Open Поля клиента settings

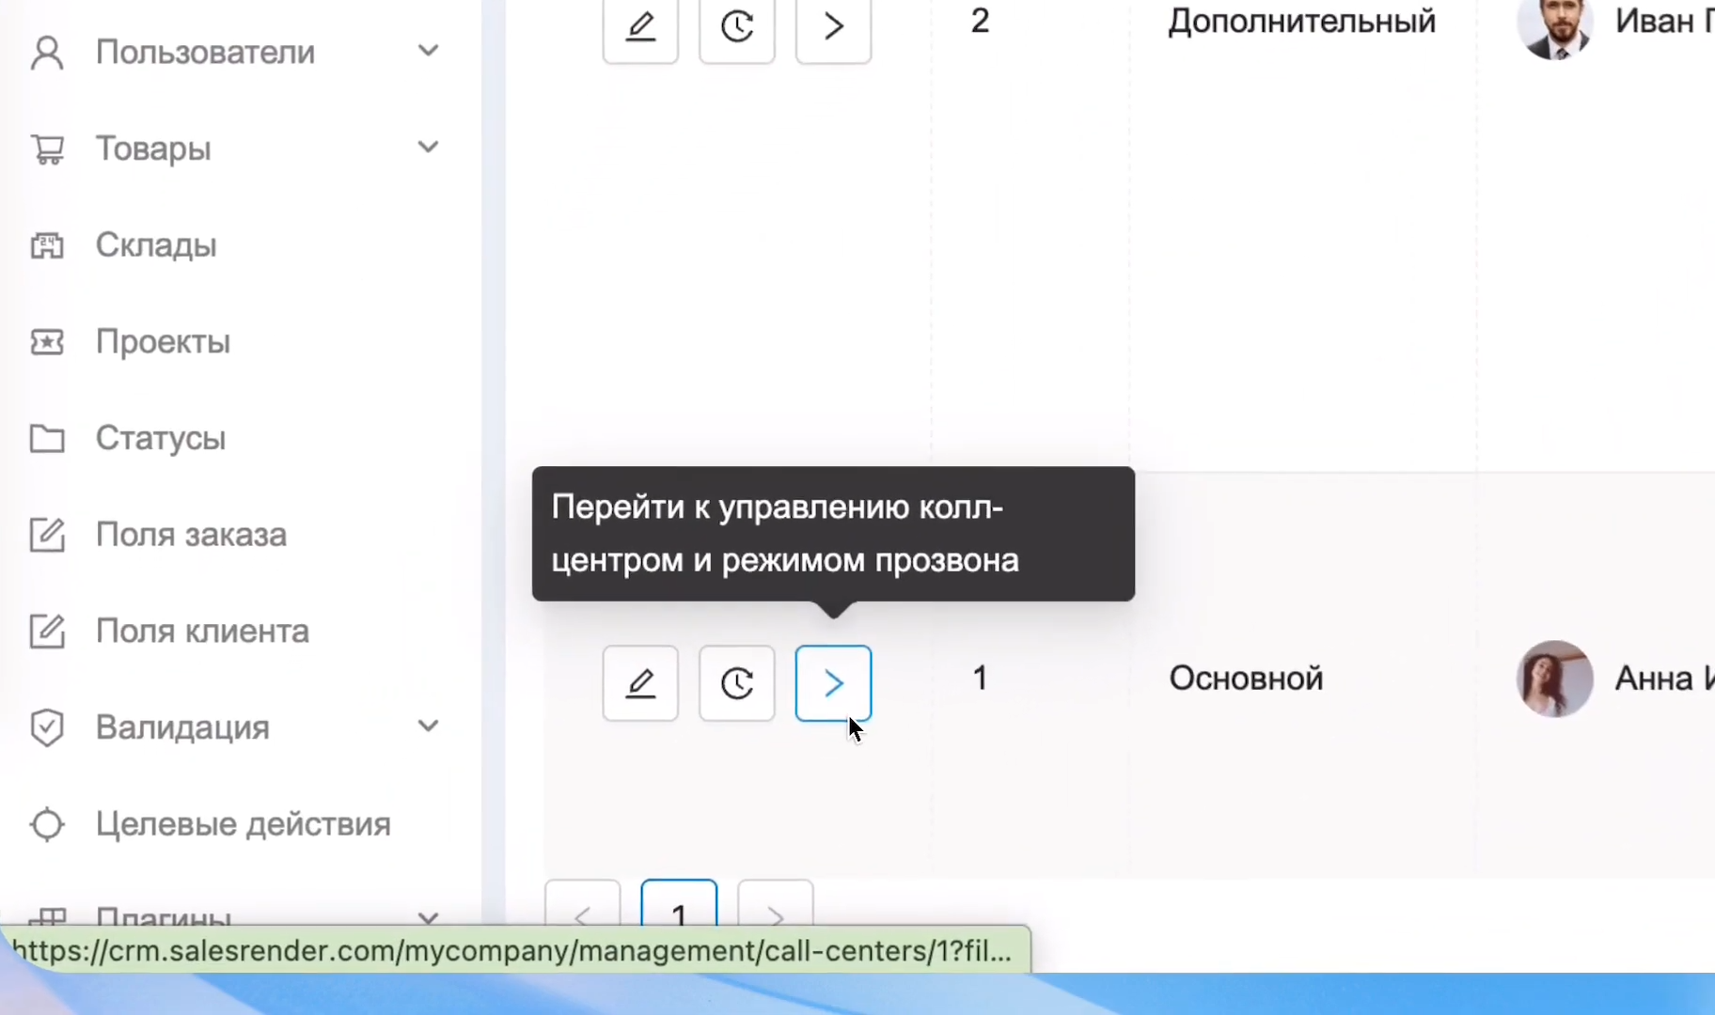click(x=202, y=632)
